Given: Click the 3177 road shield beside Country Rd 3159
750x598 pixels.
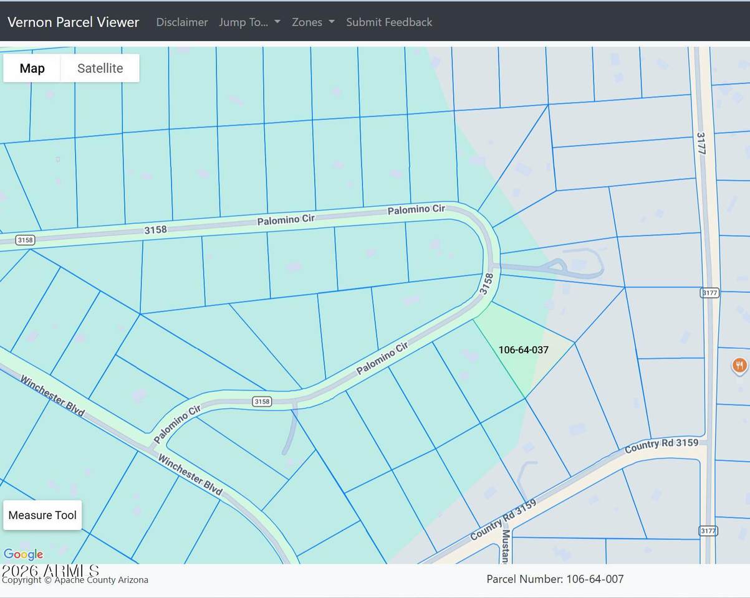Looking at the screenshot, I should click(709, 531).
